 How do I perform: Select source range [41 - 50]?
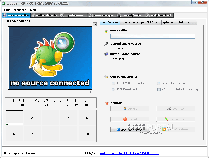point(81,100)
